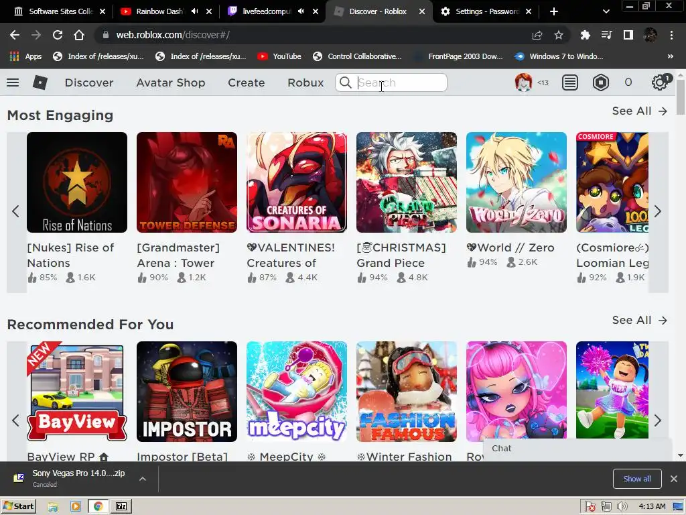This screenshot has height=515, width=686.
Task: Open the Chat panel bar
Action: [577, 449]
